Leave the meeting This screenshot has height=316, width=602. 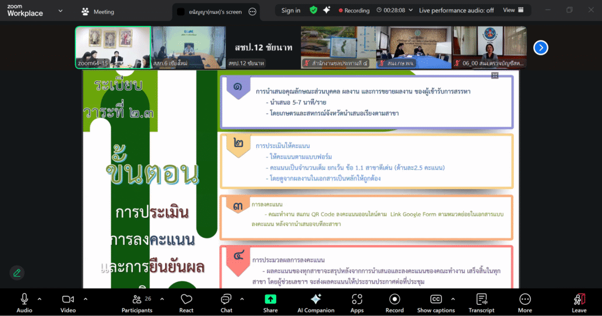pos(579,302)
